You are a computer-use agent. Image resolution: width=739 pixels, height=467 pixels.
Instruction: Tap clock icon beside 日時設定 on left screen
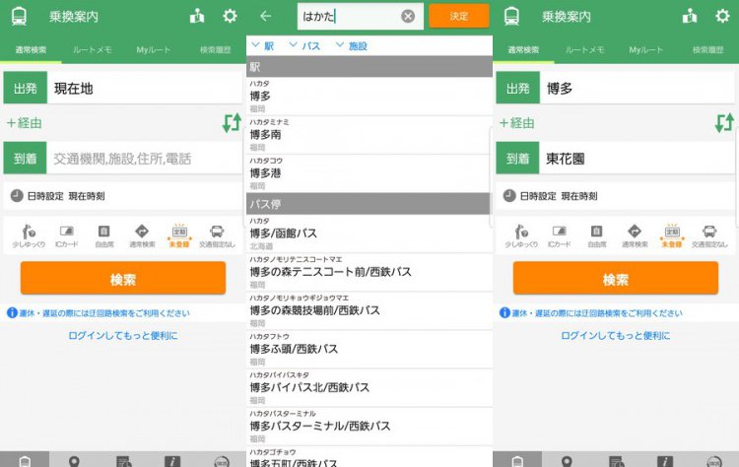(x=17, y=195)
